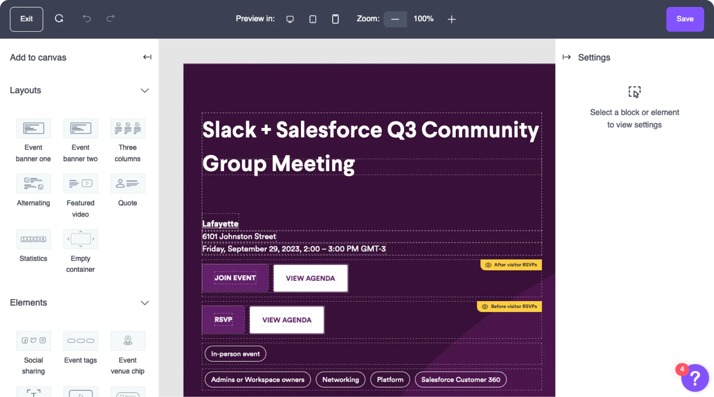
Task: Undo the last change
Action: click(x=87, y=19)
